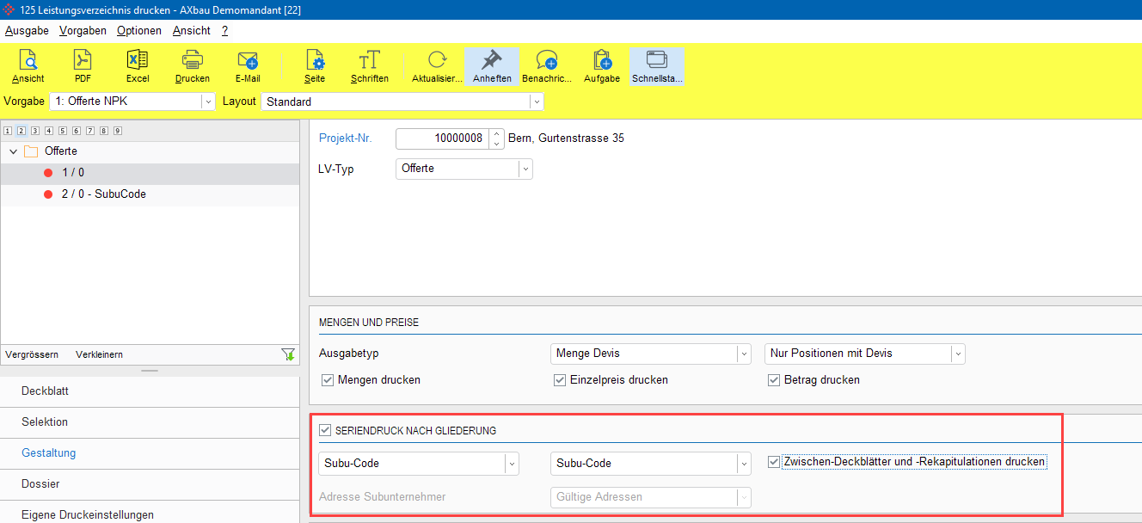Show outline level 3 in tree

pos(35,131)
